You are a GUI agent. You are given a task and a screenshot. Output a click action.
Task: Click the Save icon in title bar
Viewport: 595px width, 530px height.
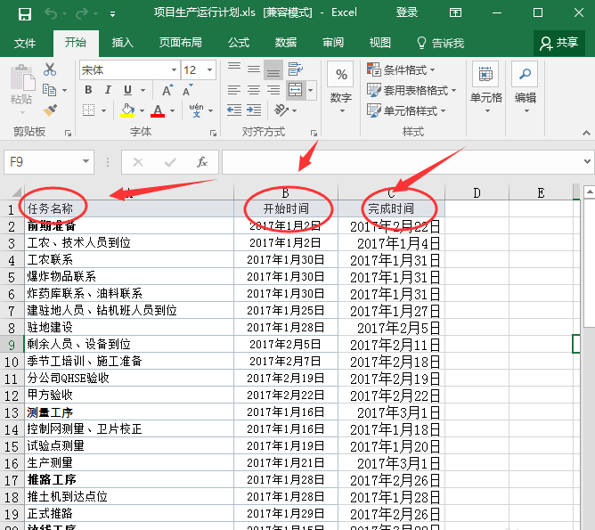[x=24, y=13]
